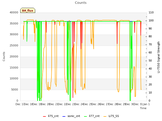The image size is (162, 121).
Task: Click the 35000 y-axis tick label
Action: pyautogui.click(x=14, y=23)
